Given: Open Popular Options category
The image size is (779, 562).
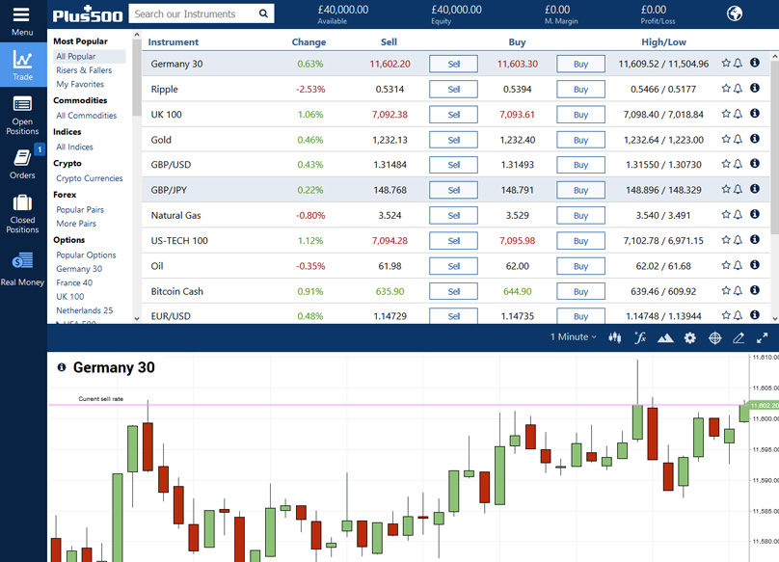Looking at the screenshot, I should 86,254.
